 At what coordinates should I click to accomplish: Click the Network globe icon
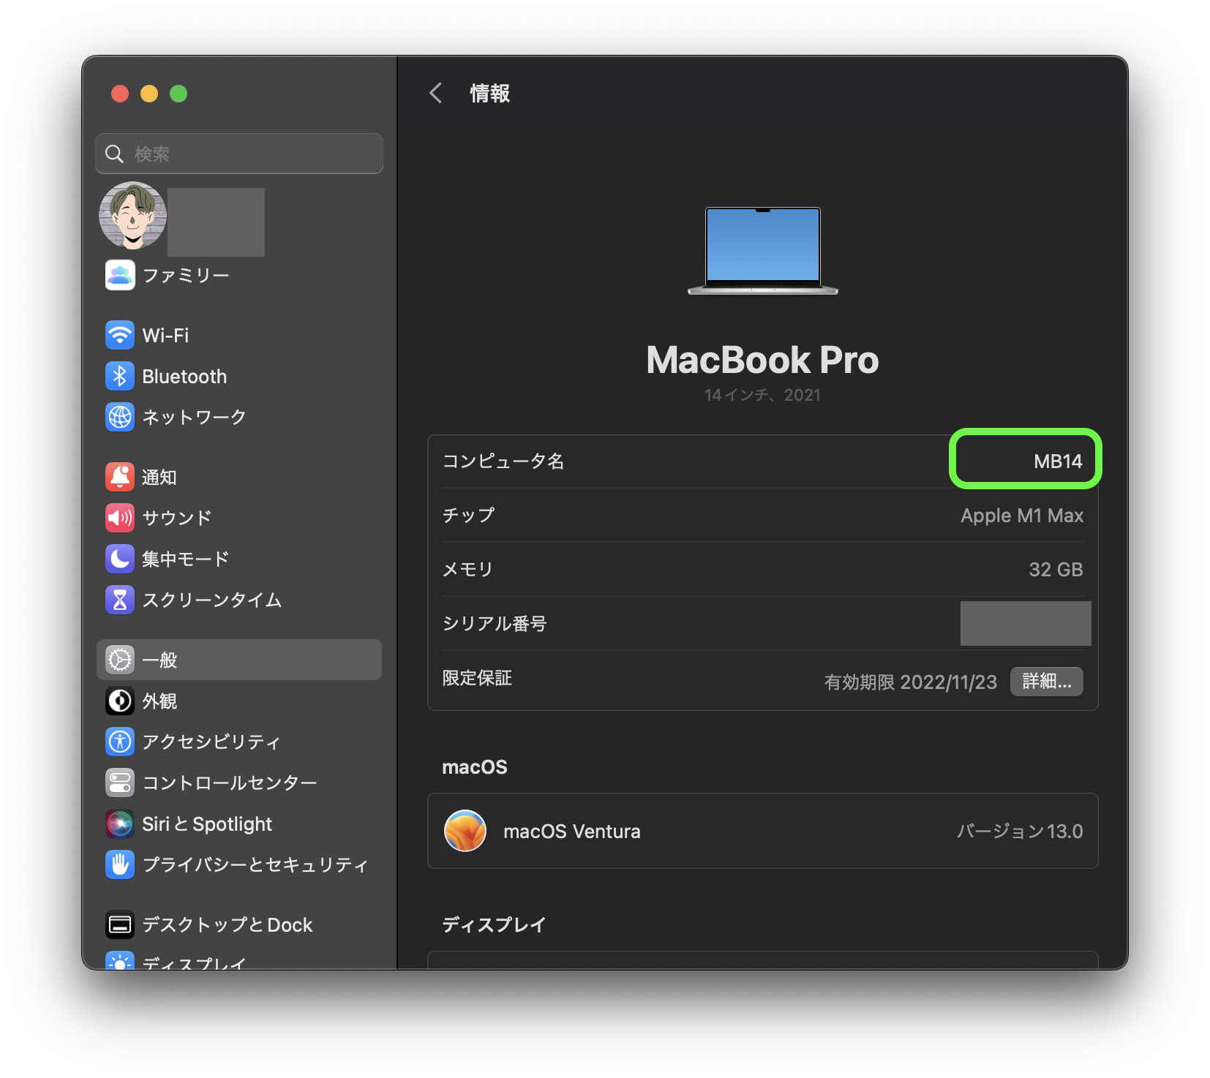click(x=120, y=417)
